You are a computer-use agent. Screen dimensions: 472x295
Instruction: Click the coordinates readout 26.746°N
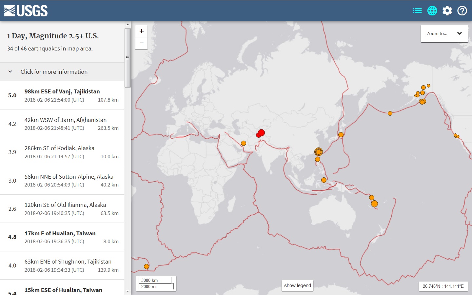[443, 286]
